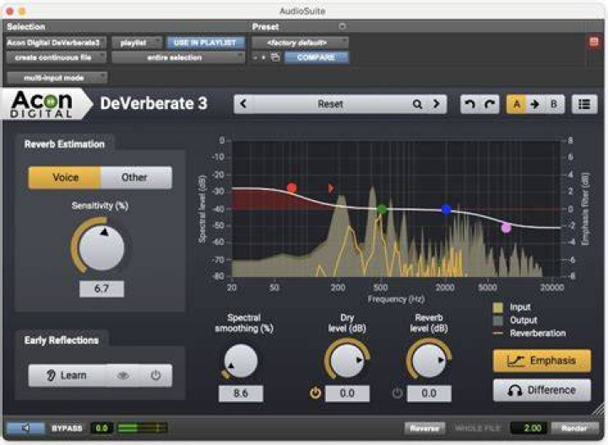This screenshot has width=608, height=445.
Task: Open the Acon Digital DeVerberate3 plug-in selector
Action: coord(56,42)
